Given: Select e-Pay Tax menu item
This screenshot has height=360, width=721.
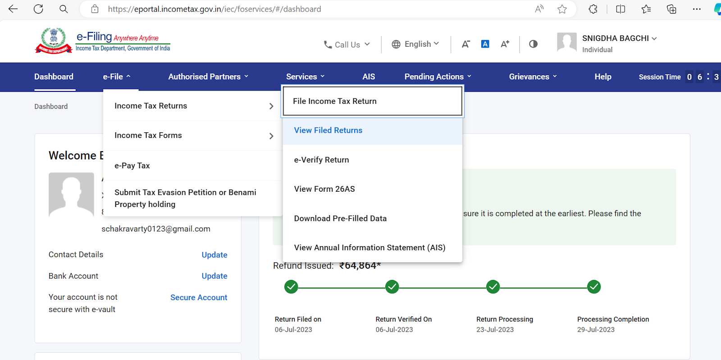Looking at the screenshot, I should (193, 166).
